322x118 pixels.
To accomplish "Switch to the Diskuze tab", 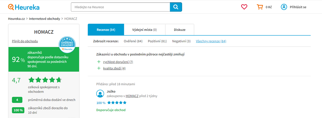I will pos(180,30).
